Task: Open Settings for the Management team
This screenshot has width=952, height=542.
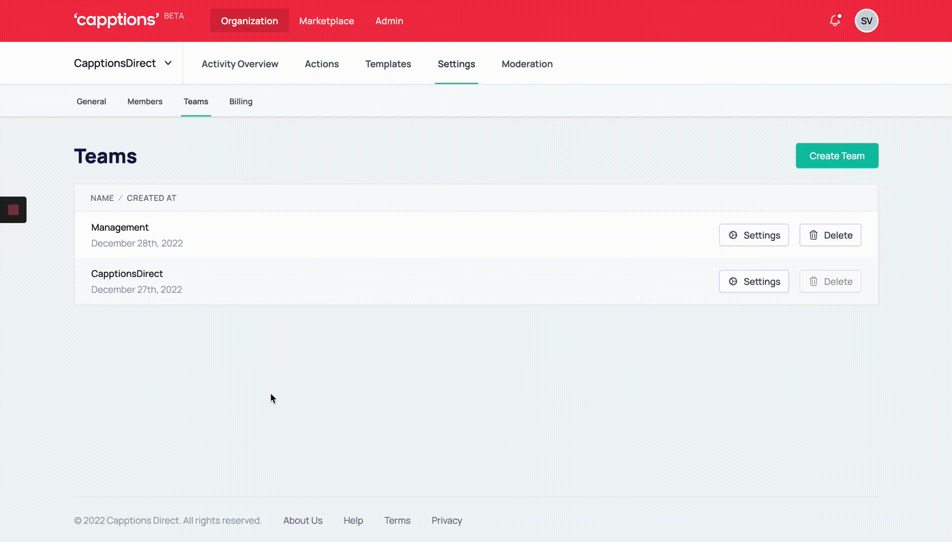Action: (753, 235)
